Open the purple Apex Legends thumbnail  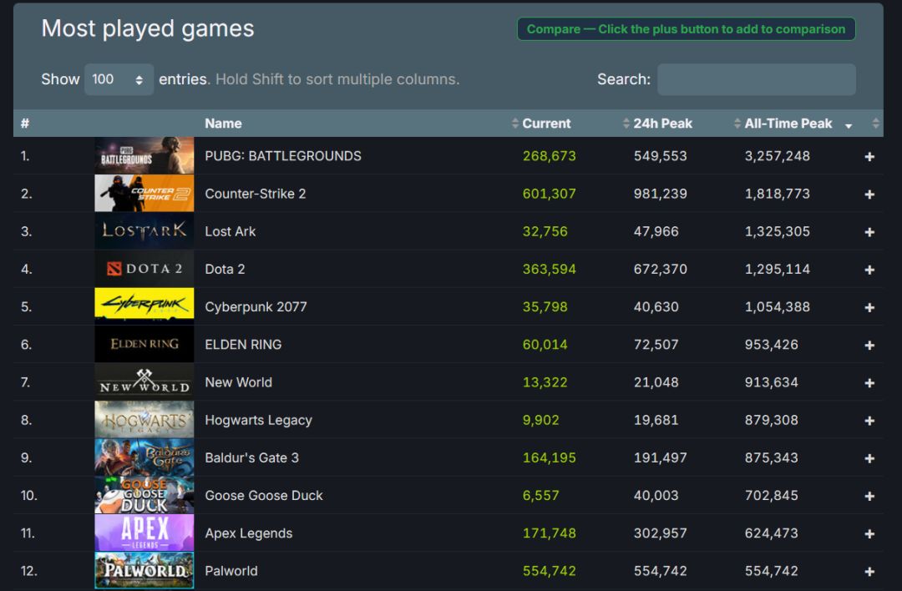[x=144, y=533]
